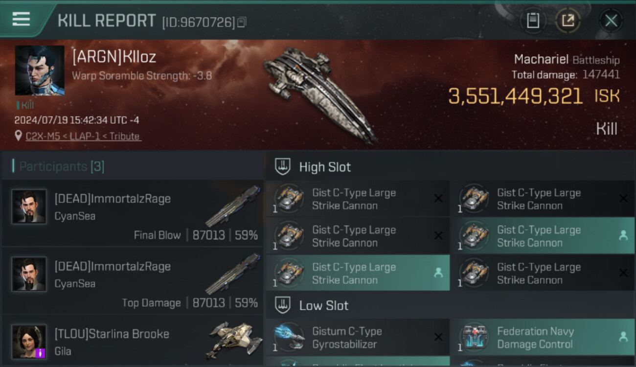View Starlina Brooke's portrait
The height and width of the screenshot is (367, 636).
tap(29, 341)
